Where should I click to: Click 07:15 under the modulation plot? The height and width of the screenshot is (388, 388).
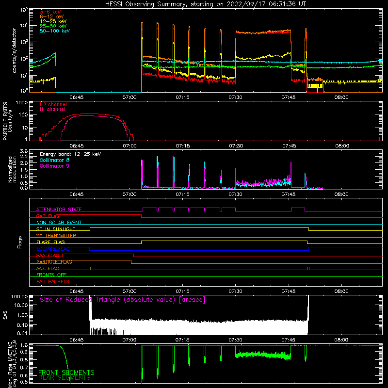182,194
